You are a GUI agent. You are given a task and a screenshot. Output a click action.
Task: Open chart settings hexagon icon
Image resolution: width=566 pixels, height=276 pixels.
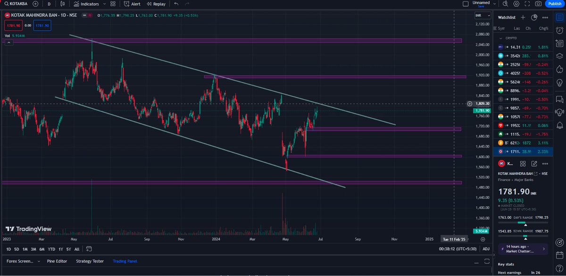pos(516,4)
